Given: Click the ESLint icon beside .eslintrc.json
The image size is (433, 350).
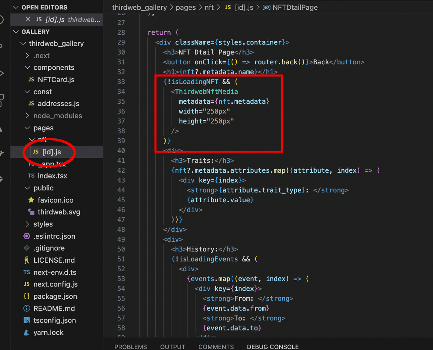Looking at the screenshot, I should [27, 236].
